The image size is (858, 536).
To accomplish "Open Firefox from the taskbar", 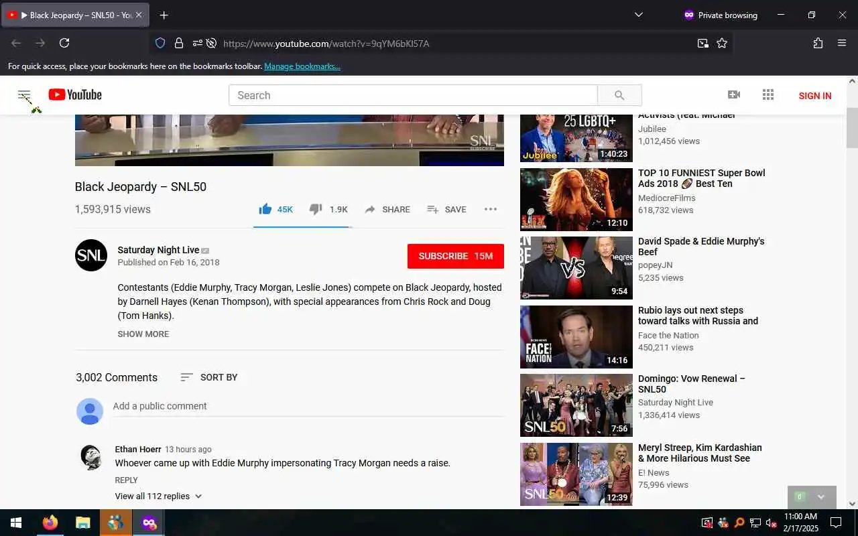I will click(x=50, y=523).
